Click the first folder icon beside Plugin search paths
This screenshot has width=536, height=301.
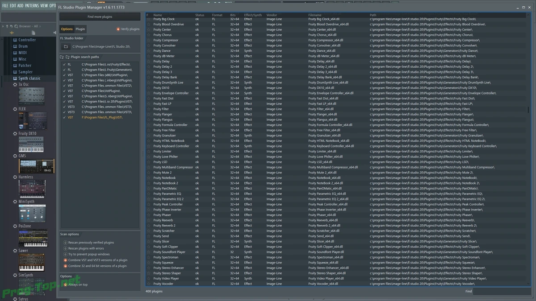click(62, 57)
